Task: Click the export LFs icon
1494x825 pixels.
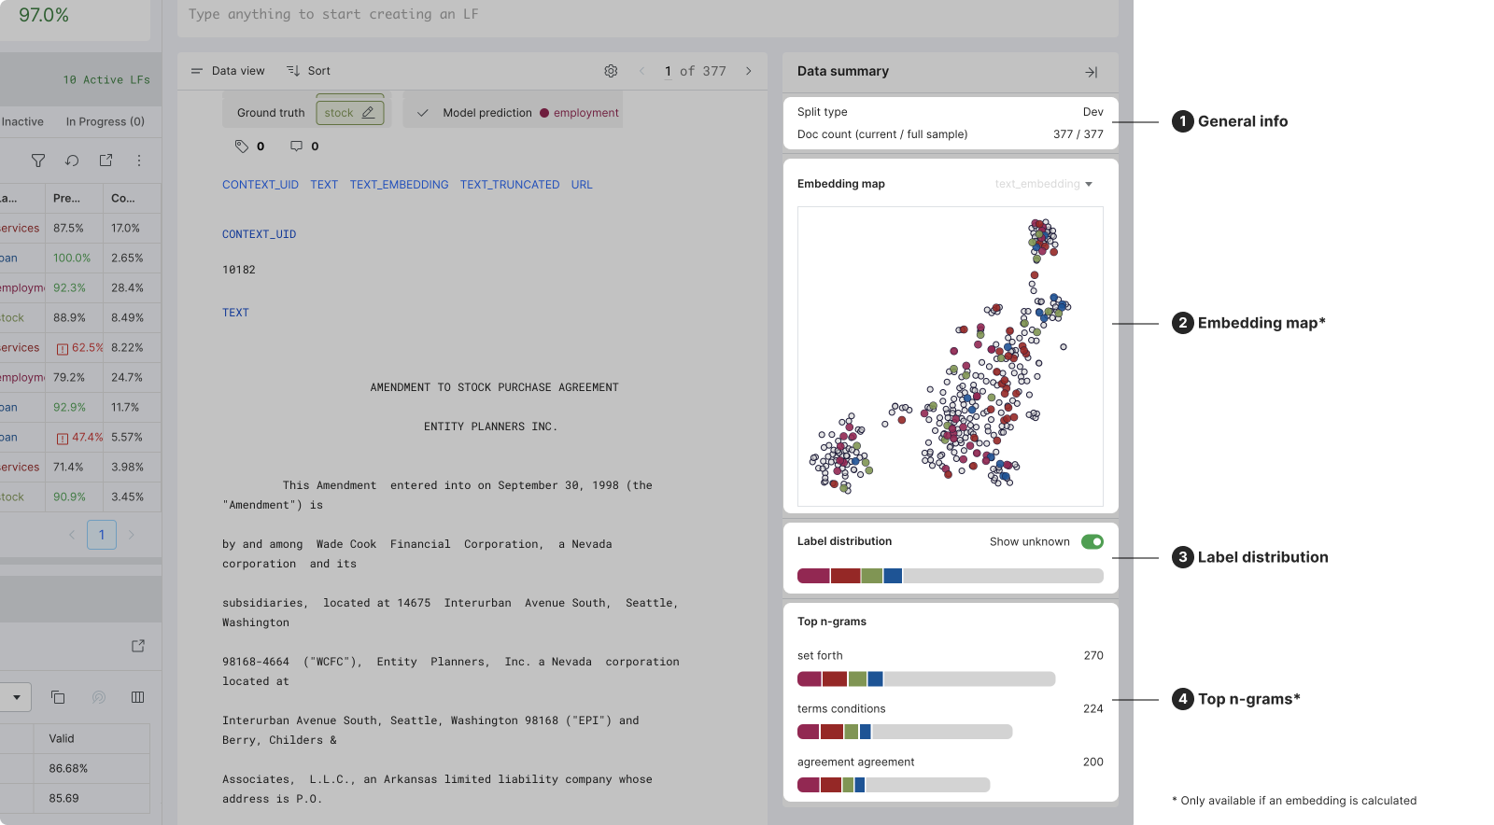Action: [106, 161]
